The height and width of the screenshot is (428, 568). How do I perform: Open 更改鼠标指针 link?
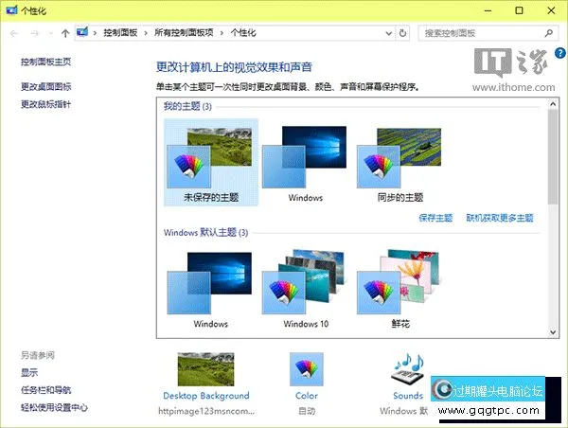tap(45, 104)
